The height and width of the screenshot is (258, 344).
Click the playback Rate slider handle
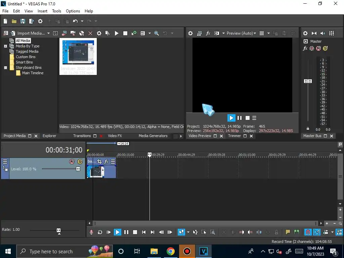pyautogui.click(x=58, y=230)
